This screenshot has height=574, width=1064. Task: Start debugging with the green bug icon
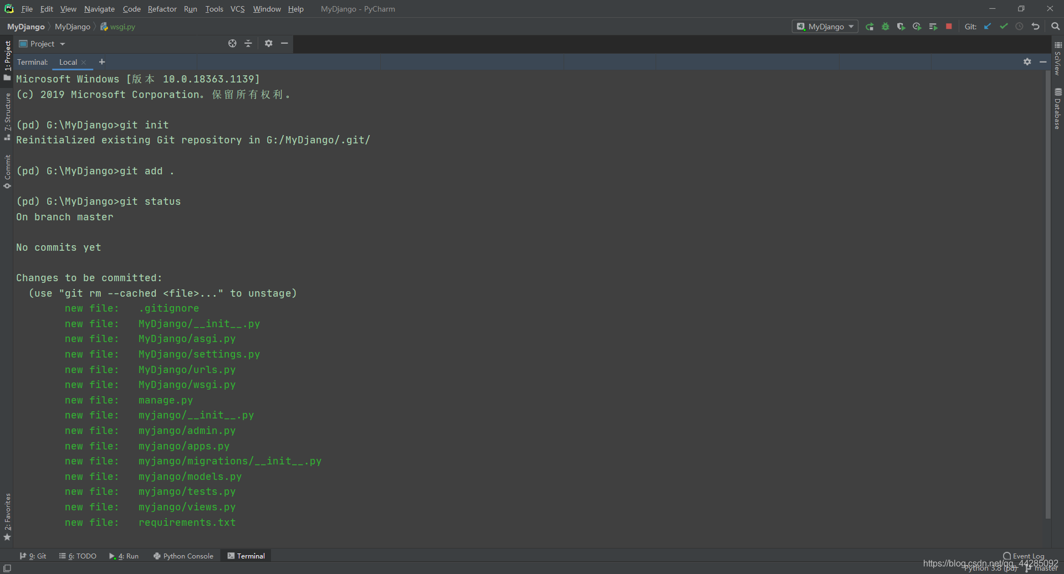pyautogui.click(x=886, y=27)
